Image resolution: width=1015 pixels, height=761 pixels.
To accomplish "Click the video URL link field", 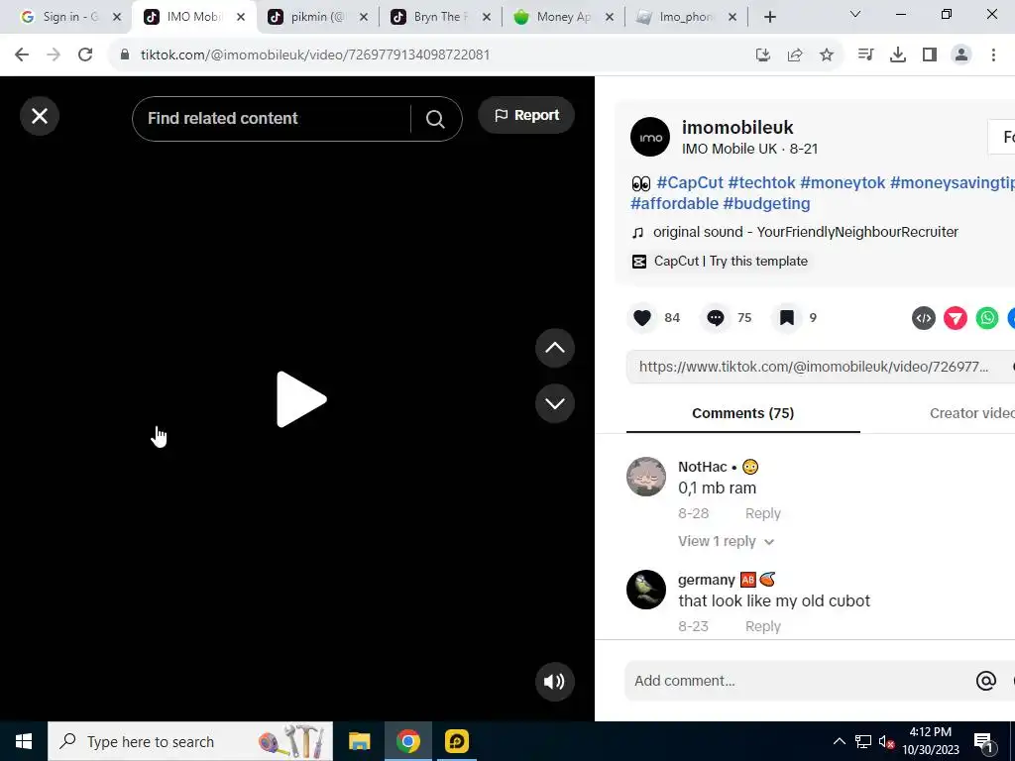I will coord(814,367).
